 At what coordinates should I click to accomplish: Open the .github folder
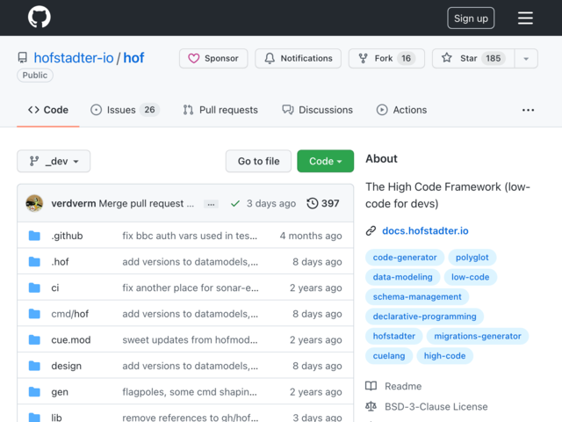(x=67, y=236)
